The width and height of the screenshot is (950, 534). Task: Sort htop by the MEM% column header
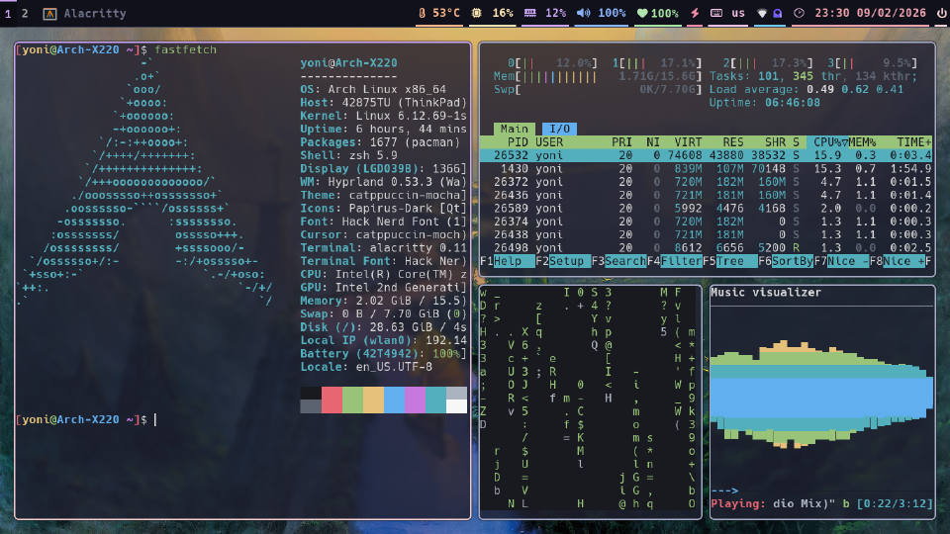click(x=862, y=141)
